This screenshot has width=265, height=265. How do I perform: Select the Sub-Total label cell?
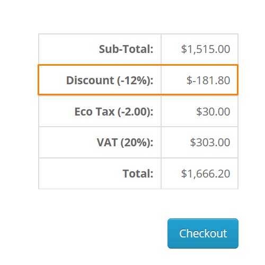[100, 49]
